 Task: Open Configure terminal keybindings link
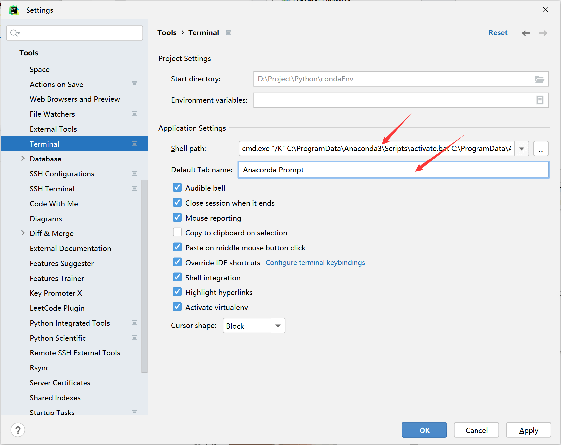tap(315, 262)
